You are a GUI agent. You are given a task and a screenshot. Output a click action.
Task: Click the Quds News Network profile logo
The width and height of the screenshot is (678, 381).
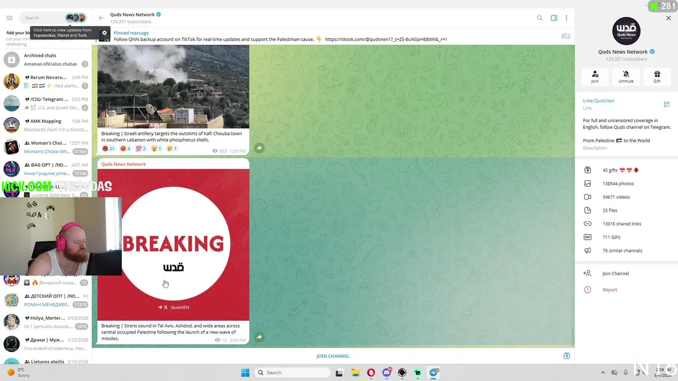click(626, 31)
